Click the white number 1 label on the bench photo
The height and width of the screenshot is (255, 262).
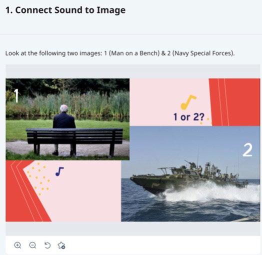click(16, 95)
